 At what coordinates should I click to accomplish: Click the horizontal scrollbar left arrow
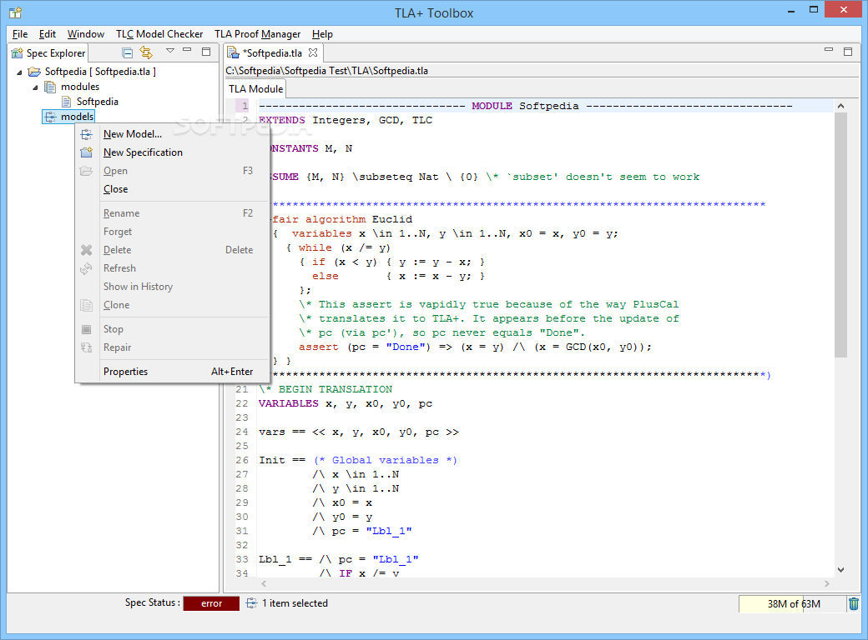pos(264,583)
